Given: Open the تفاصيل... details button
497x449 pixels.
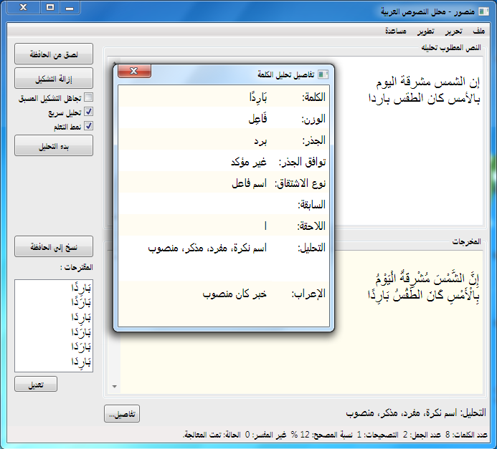Looking at the screenshot, I should click(122, 414).
